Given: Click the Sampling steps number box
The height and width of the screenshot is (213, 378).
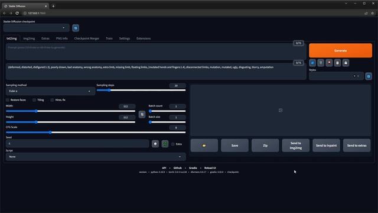Looking at the screenshot, I should click(x=177, y=85).
